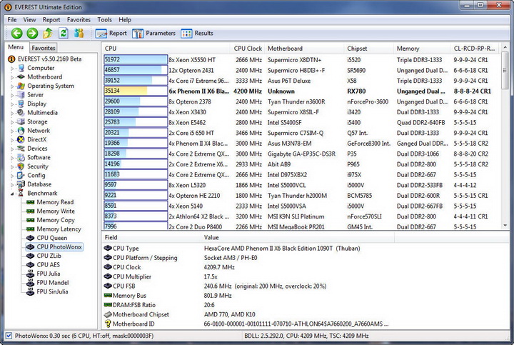Open the File menu
The image size is (514, 345).
pos(12,20)
